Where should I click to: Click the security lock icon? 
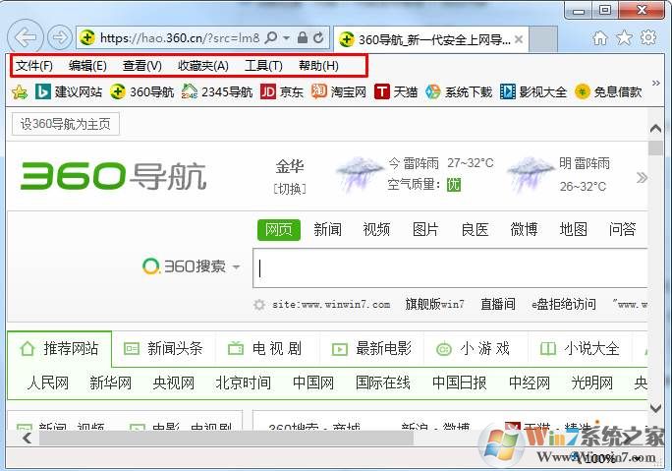point(303,37)
